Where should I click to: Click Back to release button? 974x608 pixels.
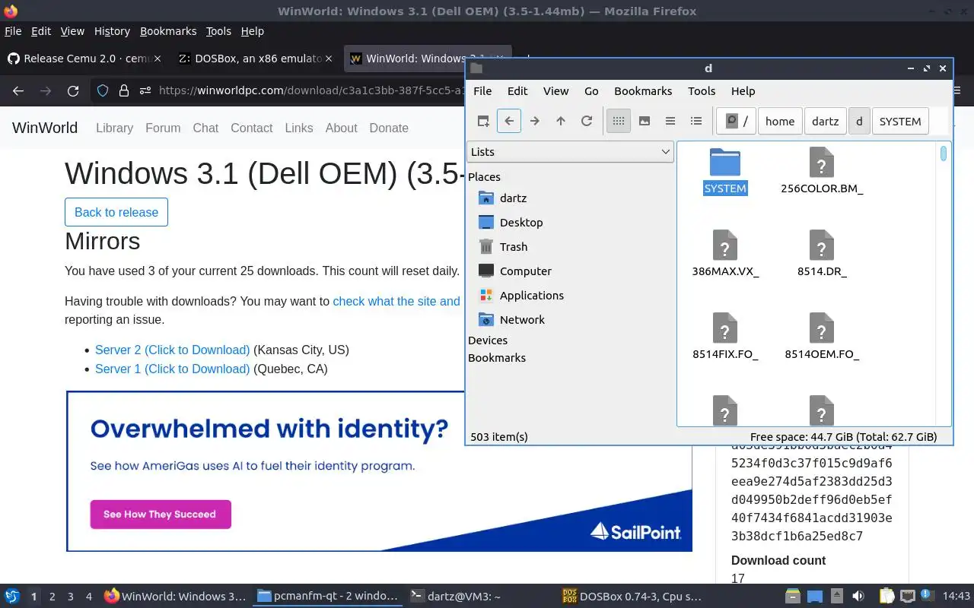coord(116,212)
